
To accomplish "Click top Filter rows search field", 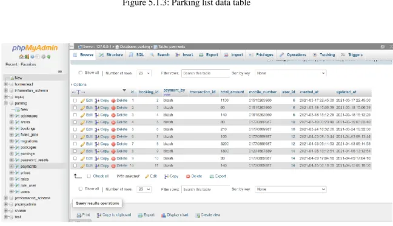I will point(206,73).
